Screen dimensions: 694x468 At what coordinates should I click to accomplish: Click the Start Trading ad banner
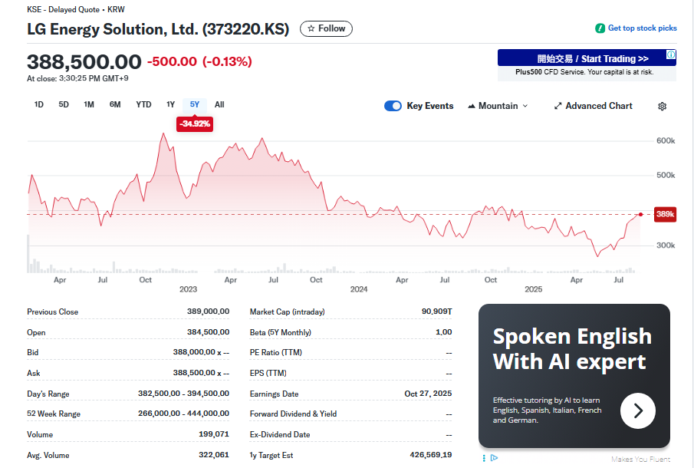[x=587, y=58]
